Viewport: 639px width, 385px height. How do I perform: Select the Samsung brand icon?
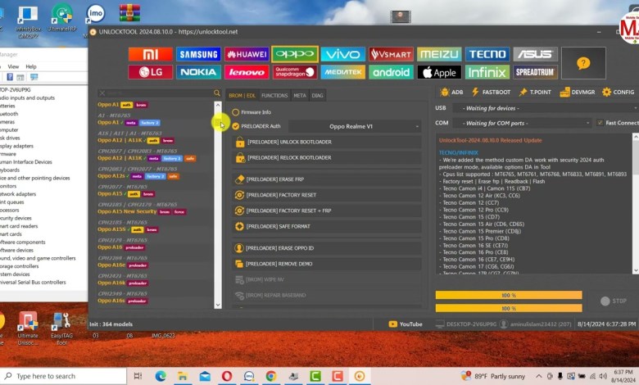[x=198, y=54]
